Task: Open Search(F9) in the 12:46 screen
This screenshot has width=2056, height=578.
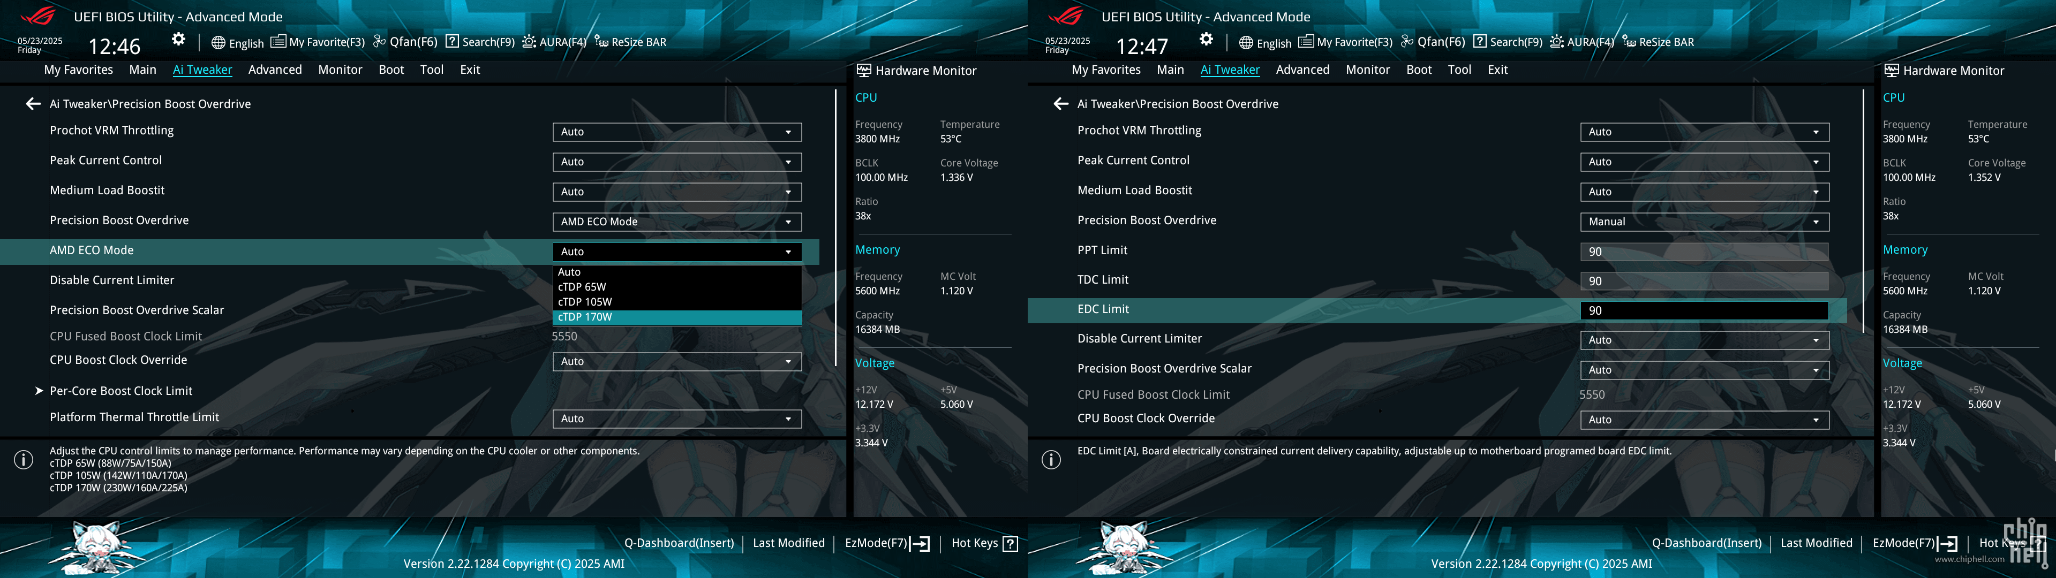Action: (480, 42)
